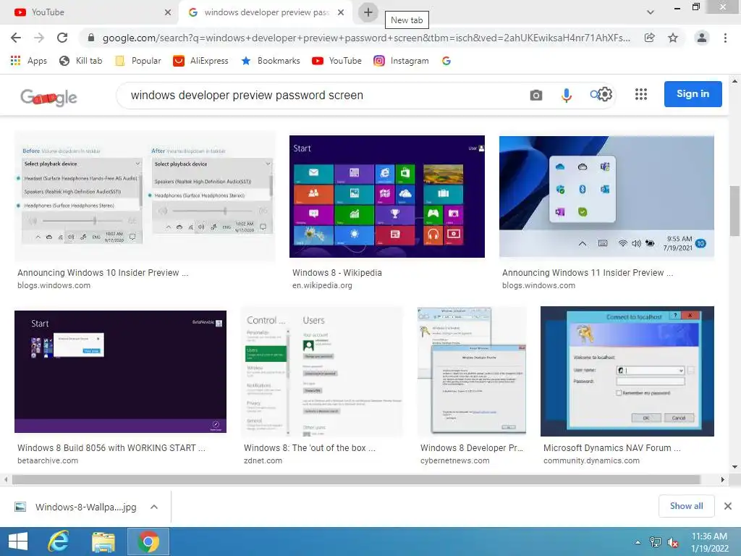Open a new tab with plus button

tap(368, 12)
